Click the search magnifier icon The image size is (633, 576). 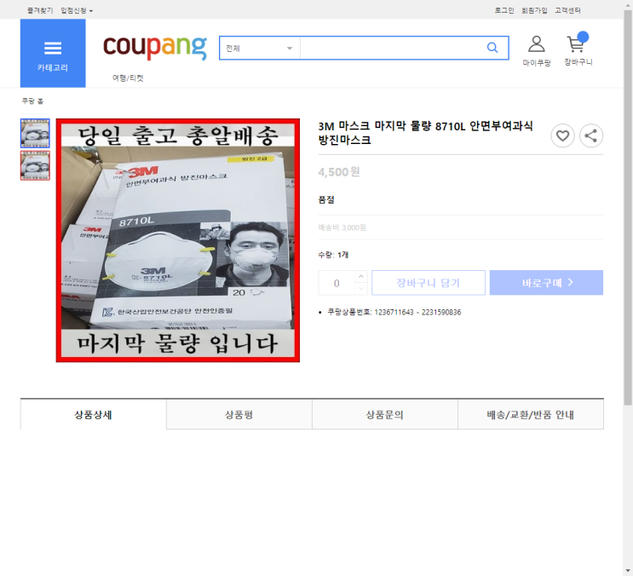pos(492,48)
